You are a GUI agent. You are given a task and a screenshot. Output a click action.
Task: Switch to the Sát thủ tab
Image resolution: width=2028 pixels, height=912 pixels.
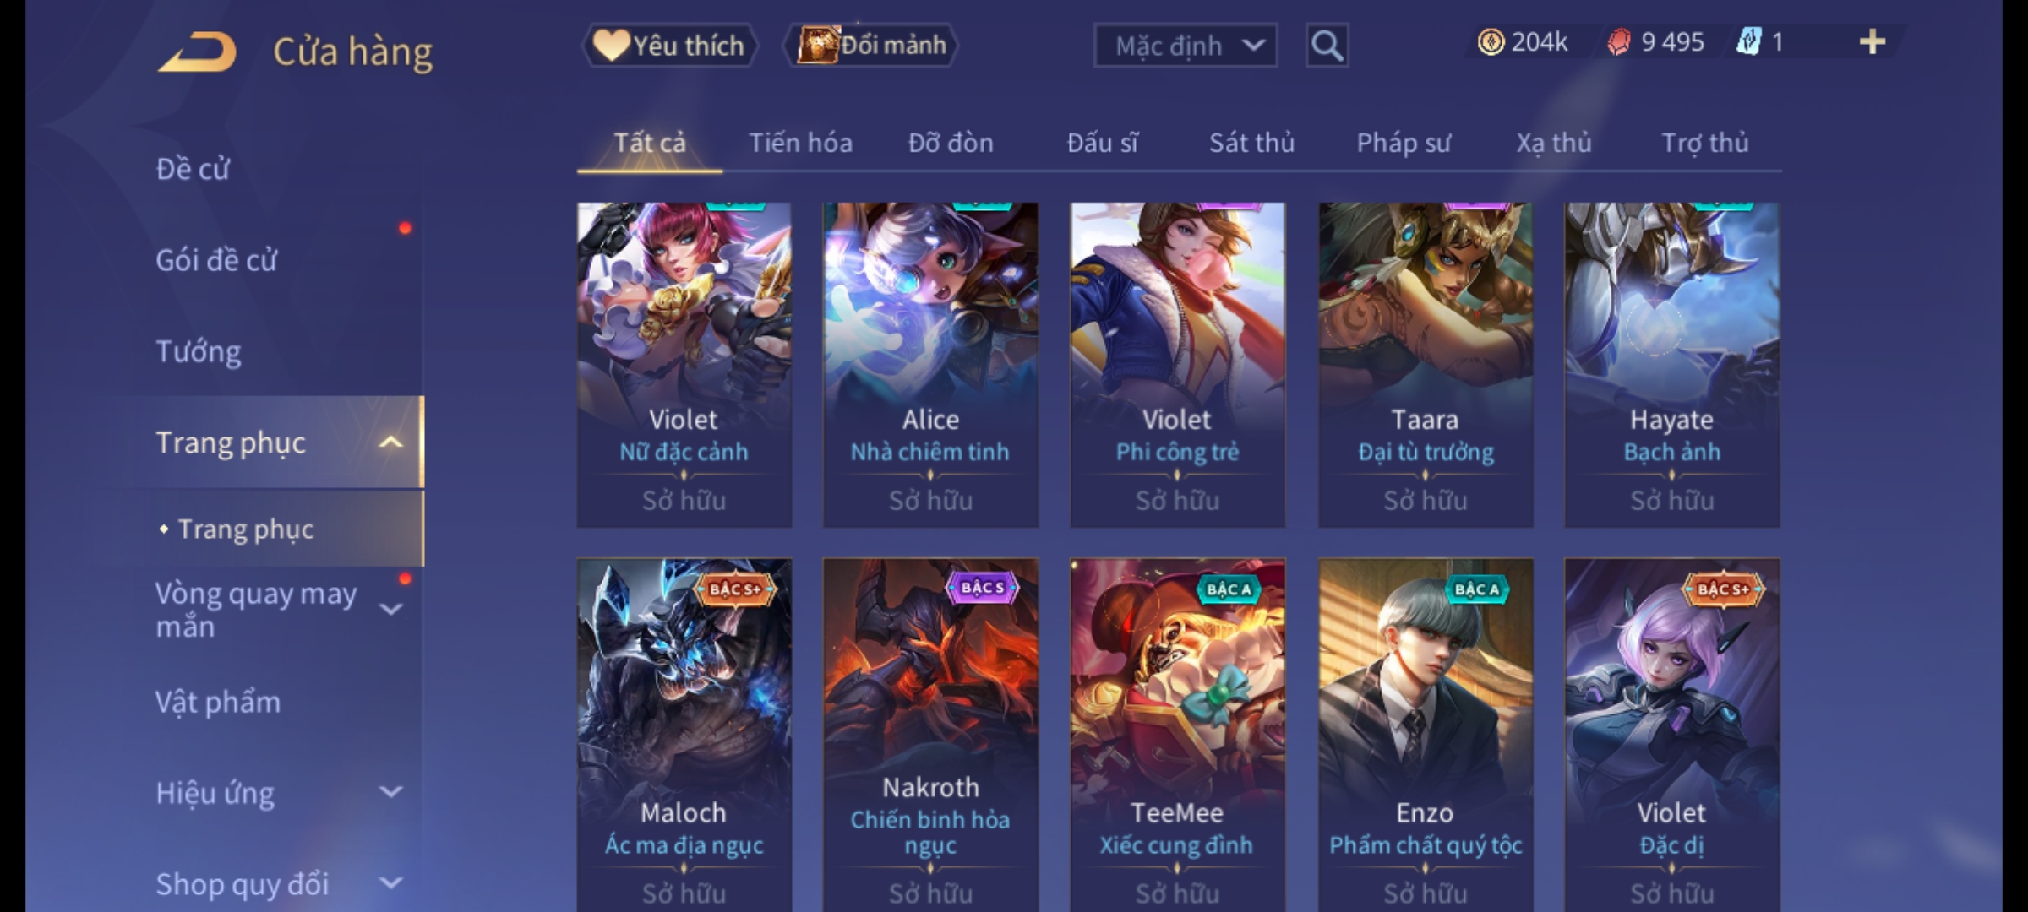1251,143
